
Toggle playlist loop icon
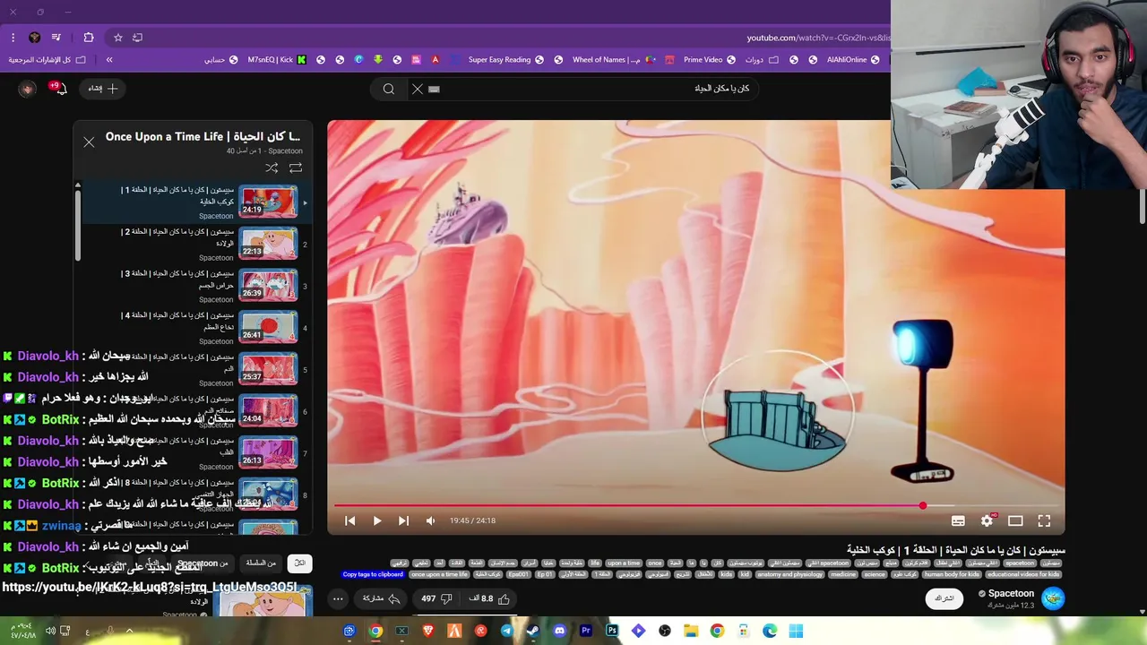coord(296,168)
